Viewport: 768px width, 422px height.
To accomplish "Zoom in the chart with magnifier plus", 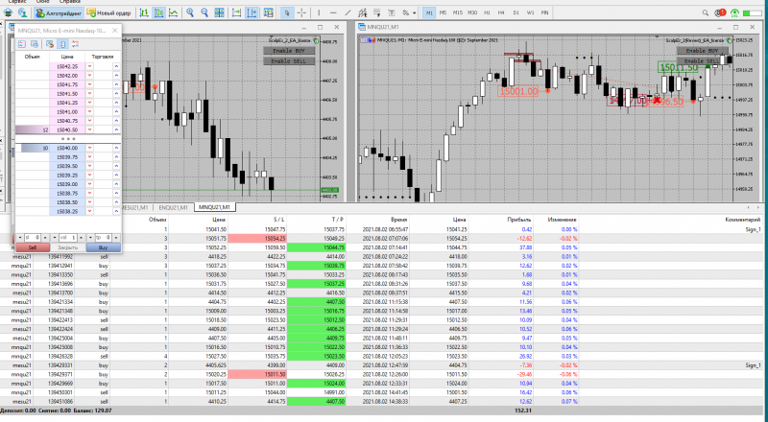I will [x=190, y=12].
